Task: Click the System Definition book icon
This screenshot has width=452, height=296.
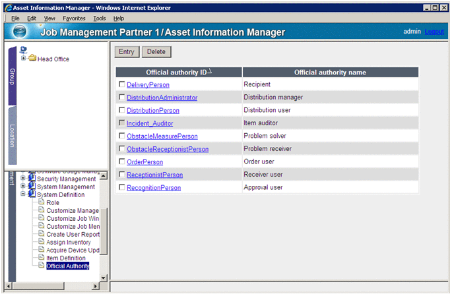Action: tap(32, 194)
